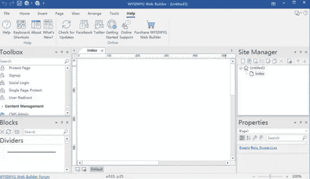Open Properties panel options dropdown arrow

(295, 122)
